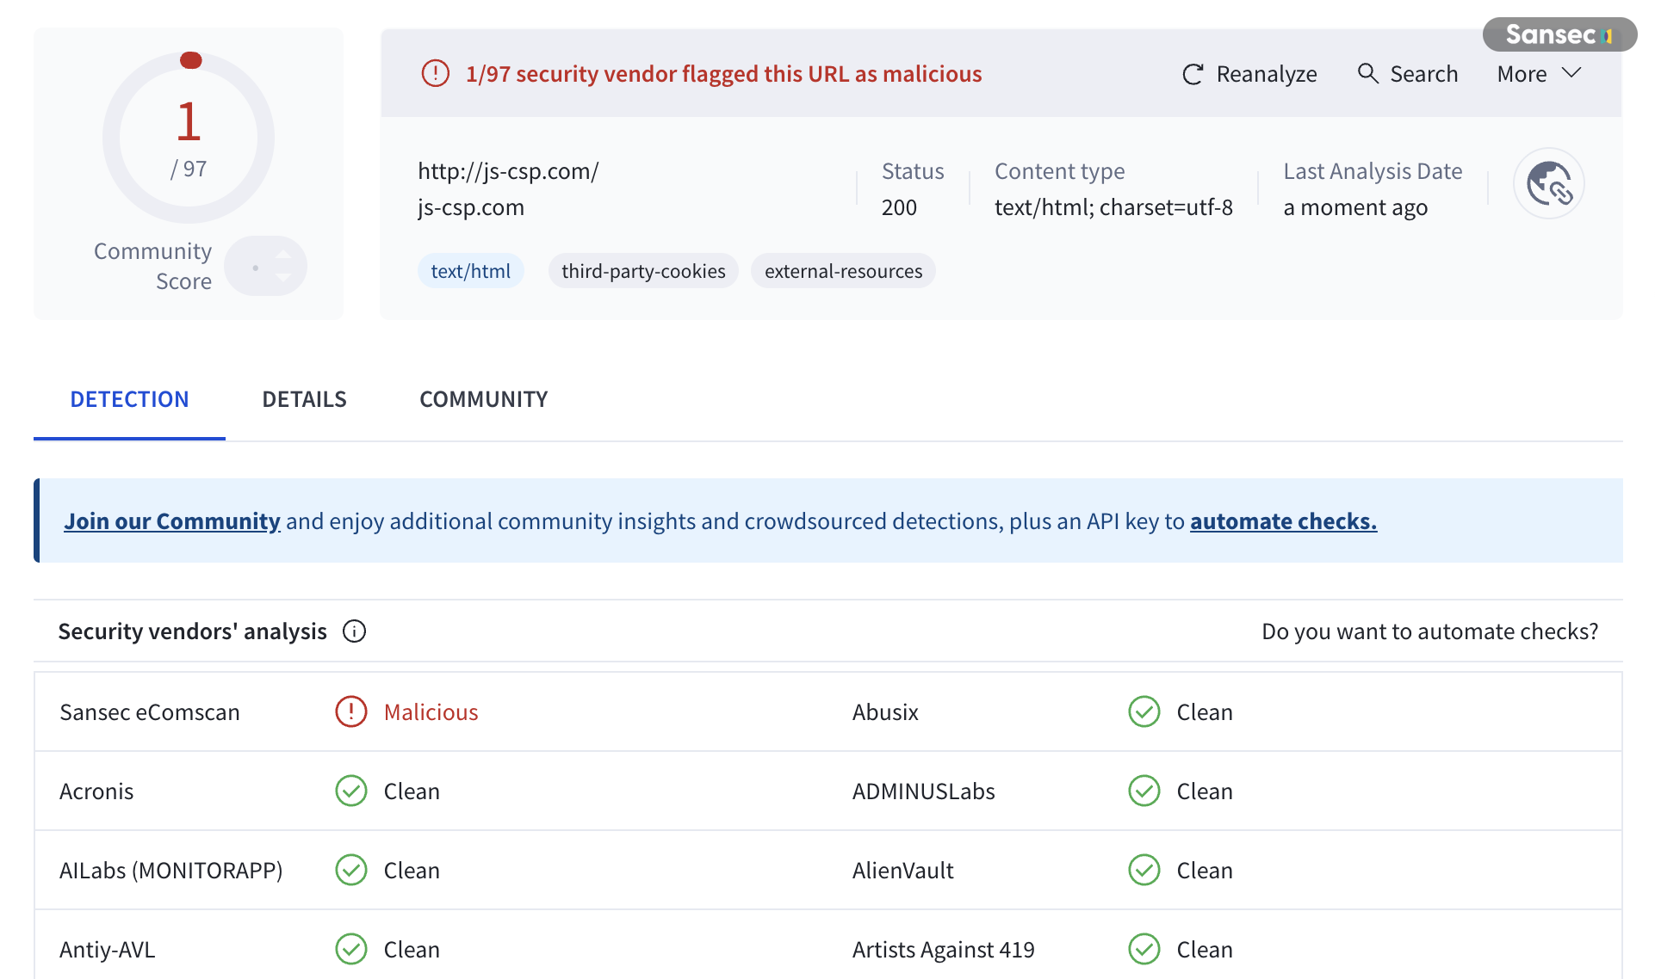The height and width of the screenshot is (979, 1655).
Task: Switch to the DETAILS tab
Action: tap(304, 398)
